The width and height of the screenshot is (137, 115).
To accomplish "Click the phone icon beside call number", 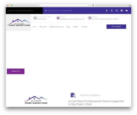I will tap(35, 18).
